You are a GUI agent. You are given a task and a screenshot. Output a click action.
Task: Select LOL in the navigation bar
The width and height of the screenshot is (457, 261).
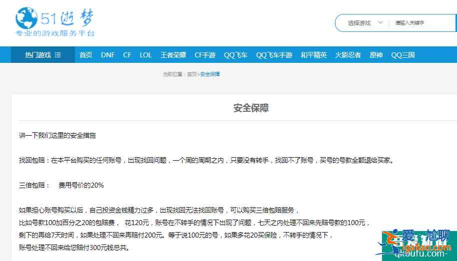145,55
